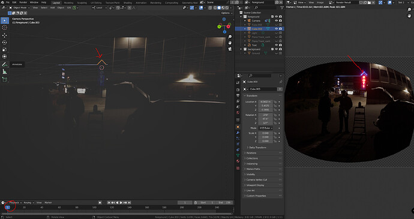Select the Transform tool
Image resolution: width=414 pixels, height=219 pixels.
click(x=4, y=56)
